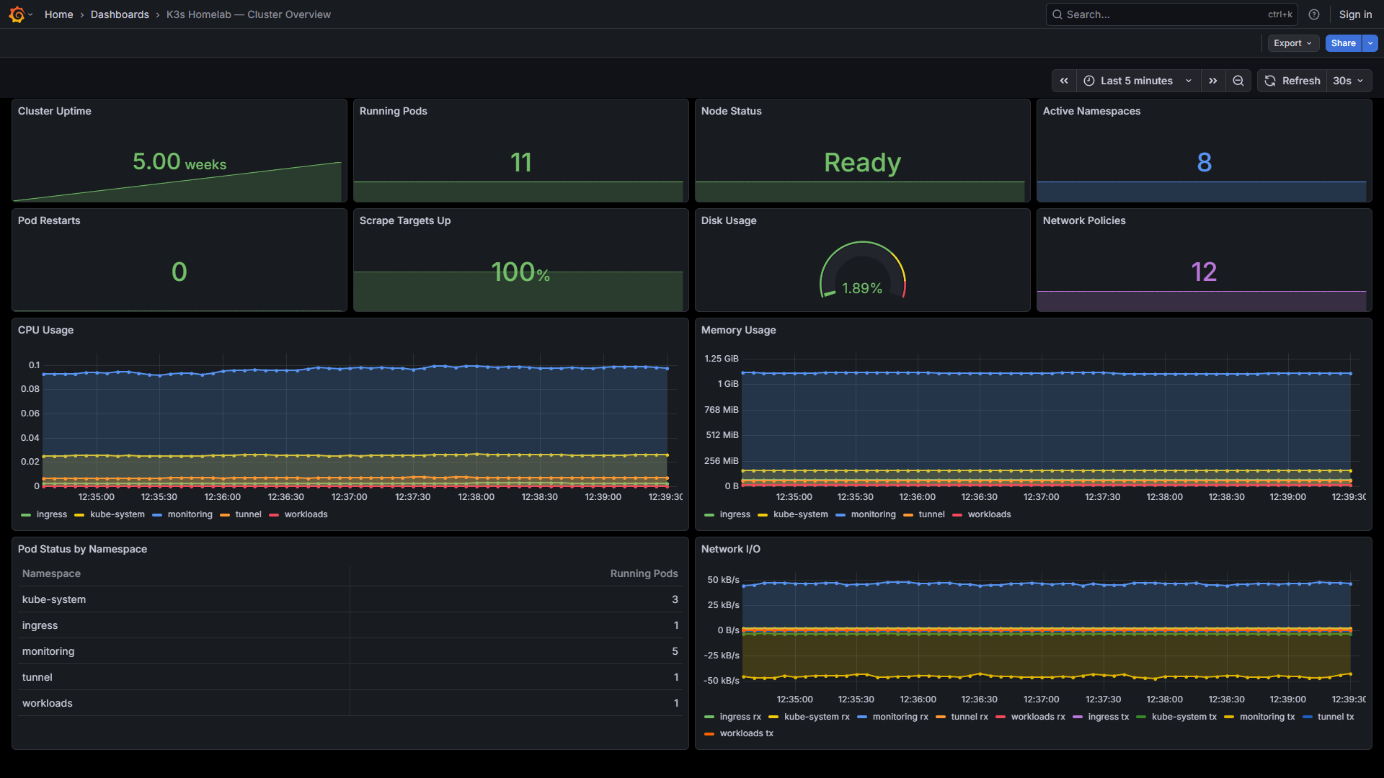
Task: Toggle kube-system series in Memory Usage legend
Action: click(x=800, y=514)
